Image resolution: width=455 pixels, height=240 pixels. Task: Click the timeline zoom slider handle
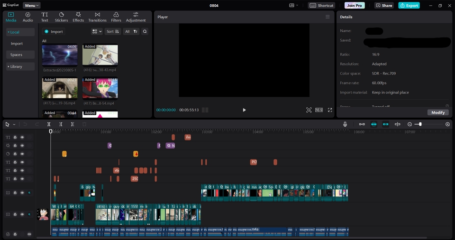[420, 124]
